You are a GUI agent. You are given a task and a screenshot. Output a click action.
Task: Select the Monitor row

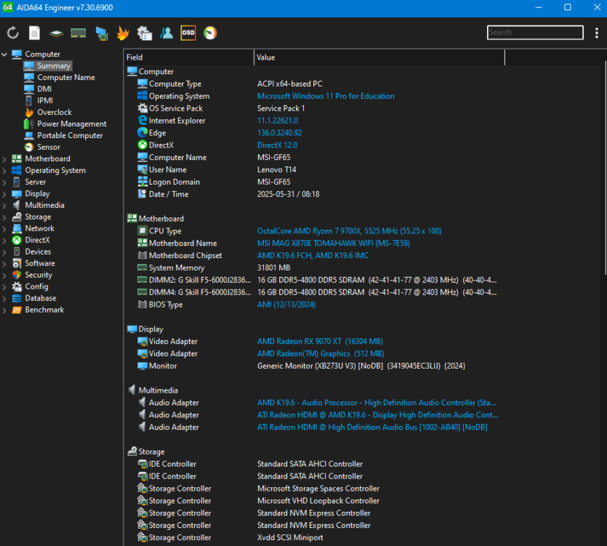(313, 366)
